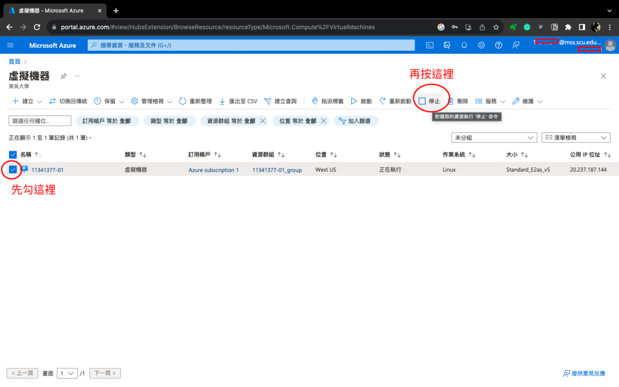Image resolution: width=619 pixels, height=387 pixels.
Task: Open the tab search chevron in Chrome
Action: click(x=610, y=11)
